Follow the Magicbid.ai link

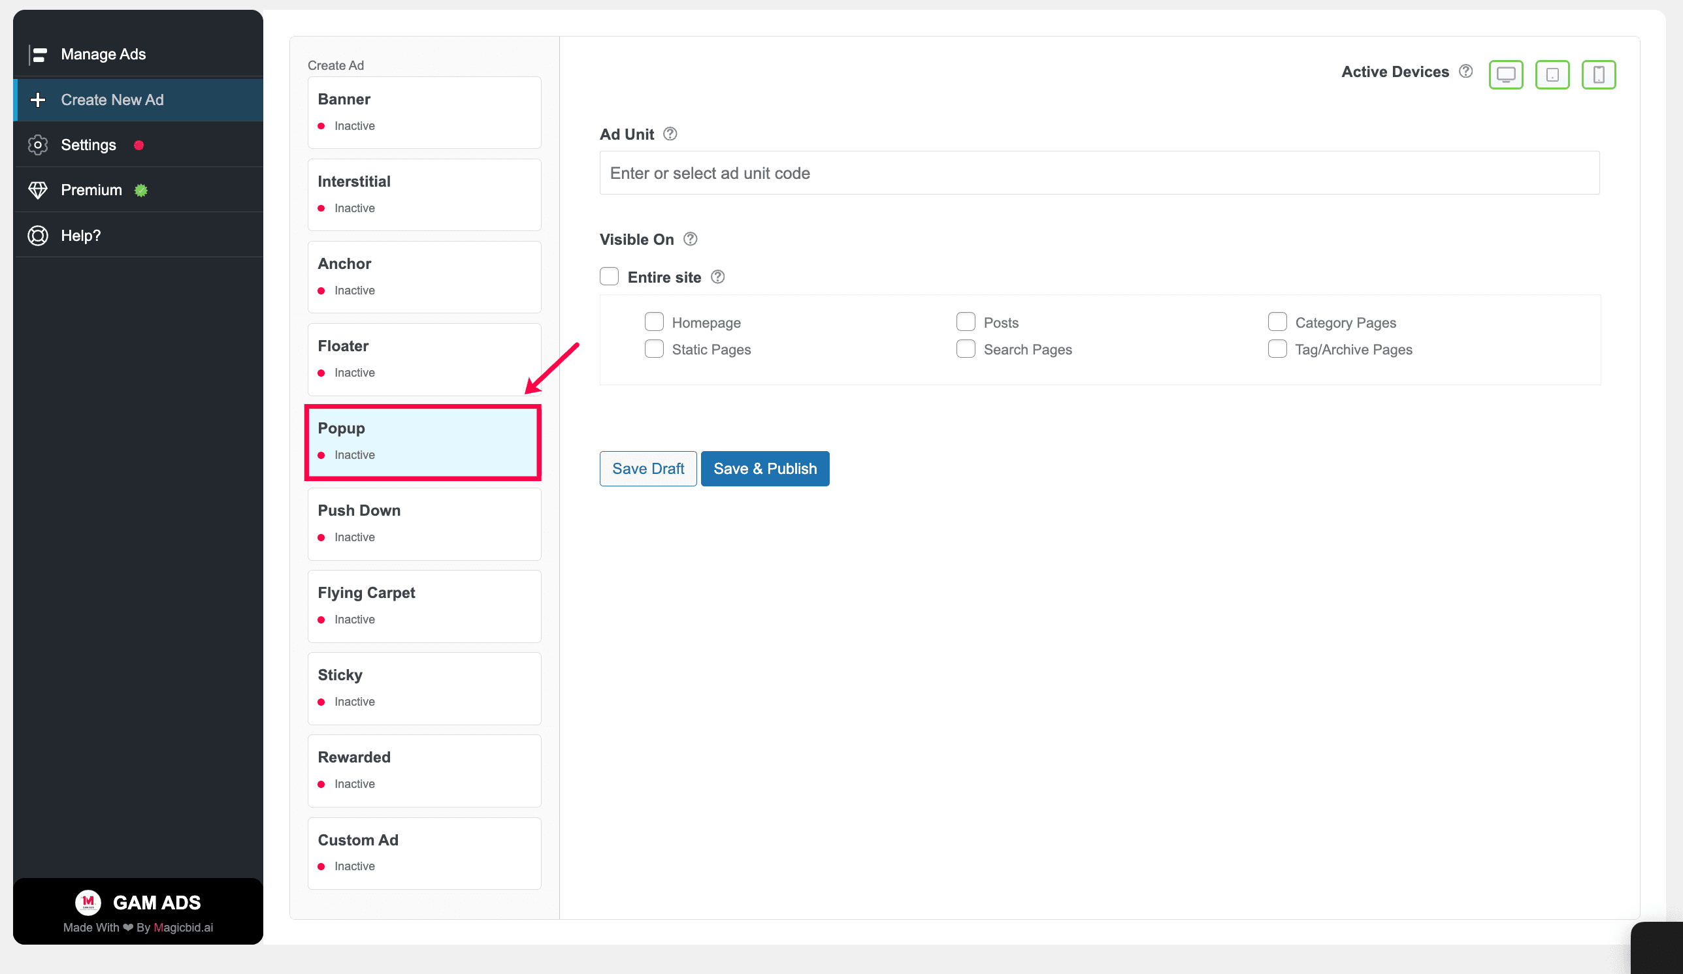pos(183,927)
